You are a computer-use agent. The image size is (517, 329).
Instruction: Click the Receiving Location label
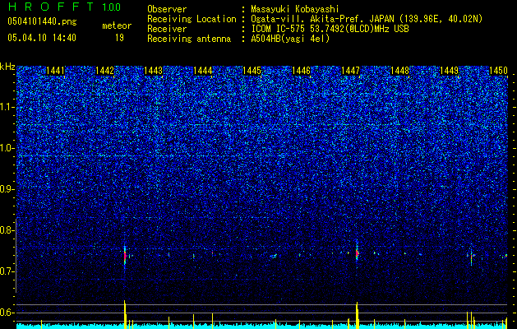pyautogui.click(x=192, y=19)
